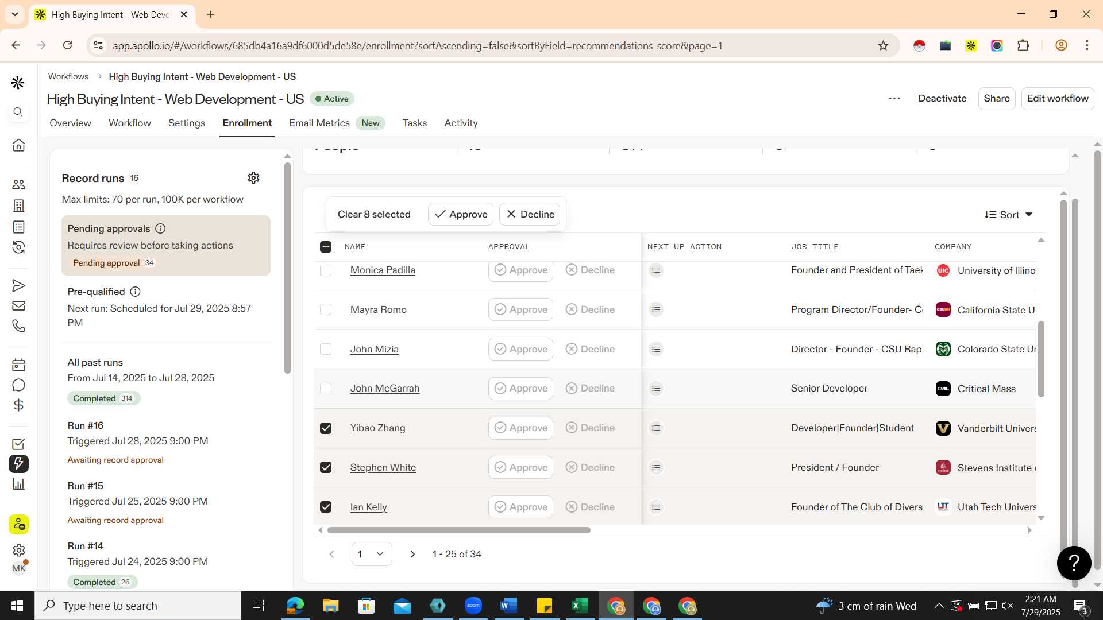
Task: Open Lists icon in left sidebar
Action: click(x=18, y=227)
